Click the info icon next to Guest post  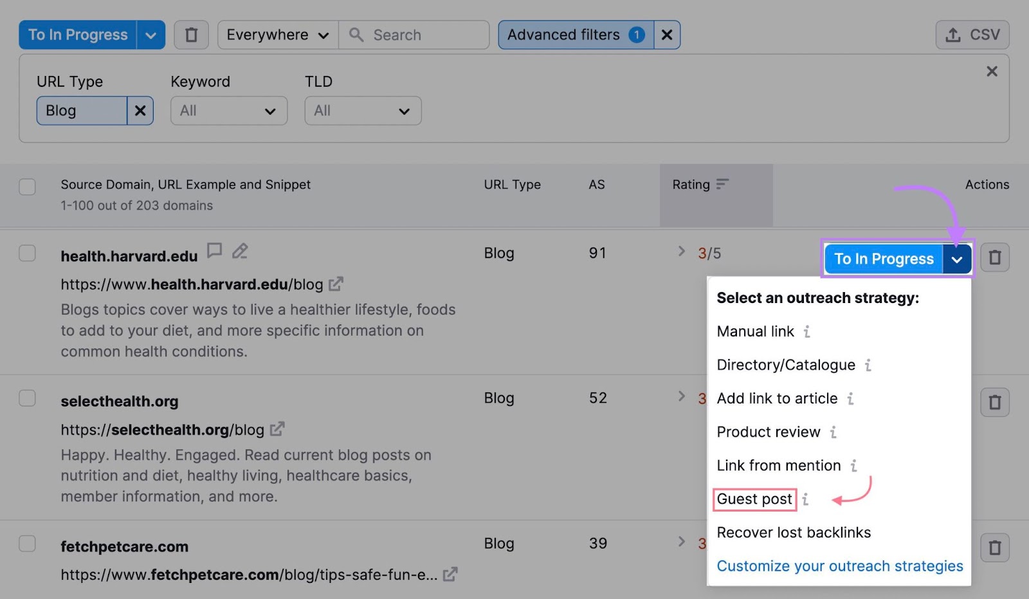point(805,499)
